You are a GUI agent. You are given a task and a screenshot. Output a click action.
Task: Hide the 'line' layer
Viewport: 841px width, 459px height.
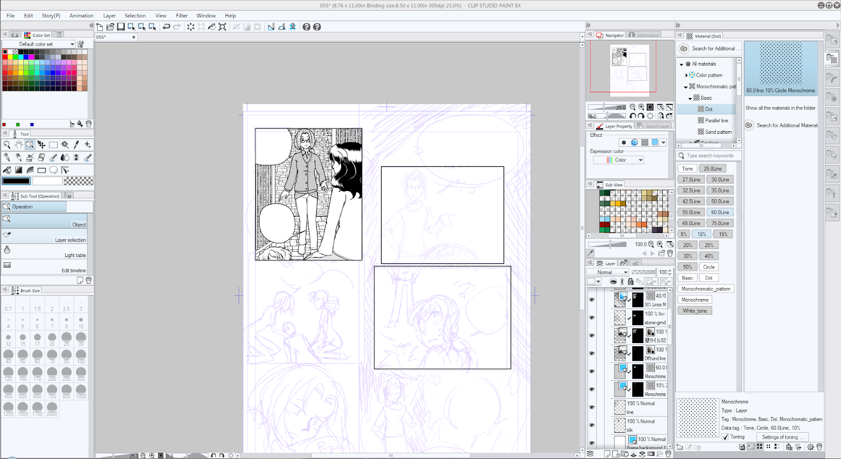592,407
